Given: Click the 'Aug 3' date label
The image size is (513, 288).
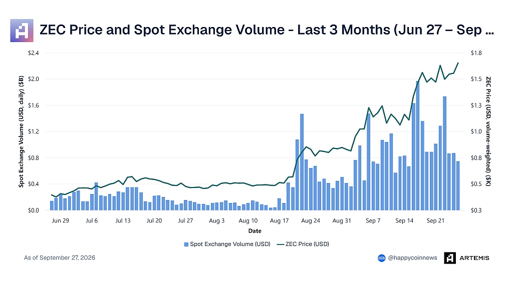Looking at the screenshot, I should click(x=216, y=220).
